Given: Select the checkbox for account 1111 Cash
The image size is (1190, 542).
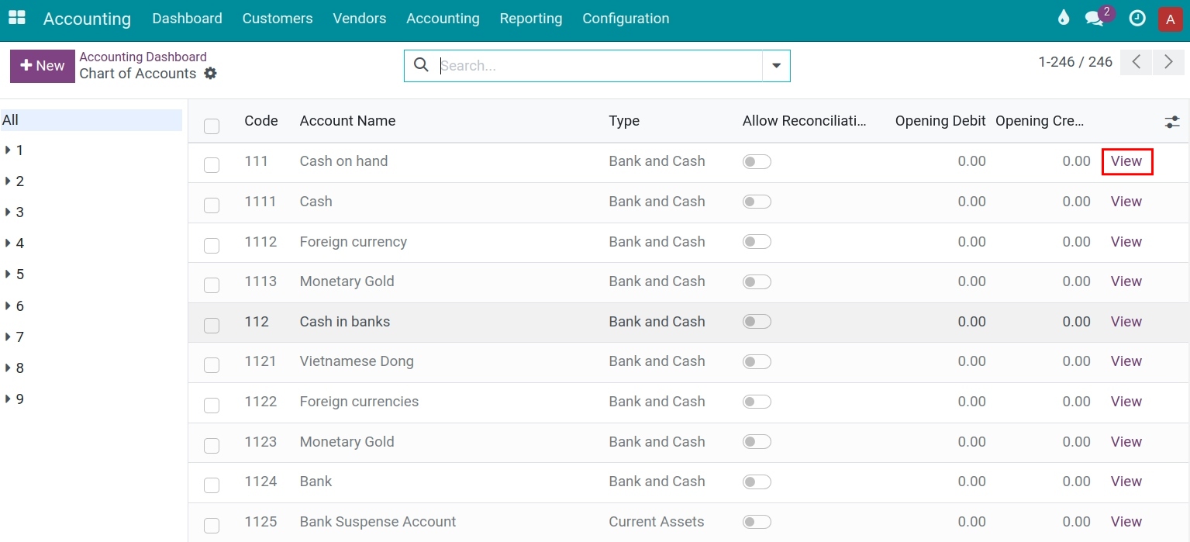Looking at the screenshot, I should [x=212, y=205].
